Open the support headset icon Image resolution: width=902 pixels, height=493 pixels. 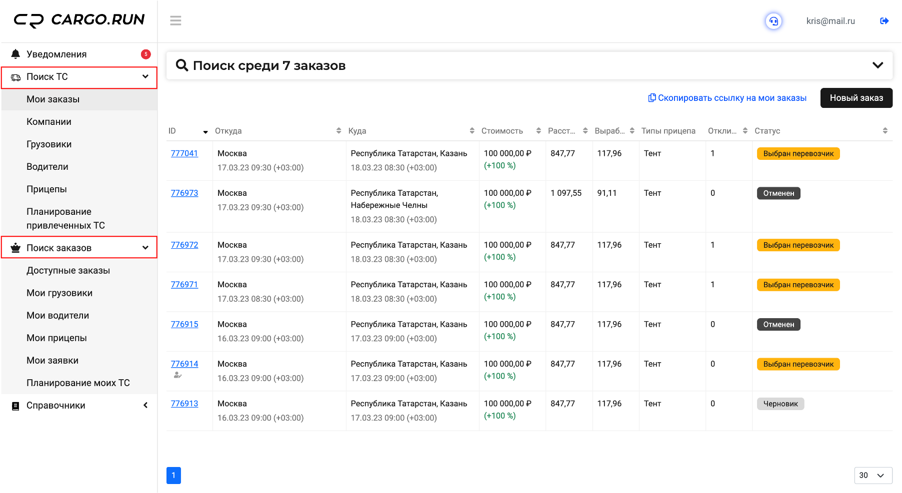click(773, 21)
